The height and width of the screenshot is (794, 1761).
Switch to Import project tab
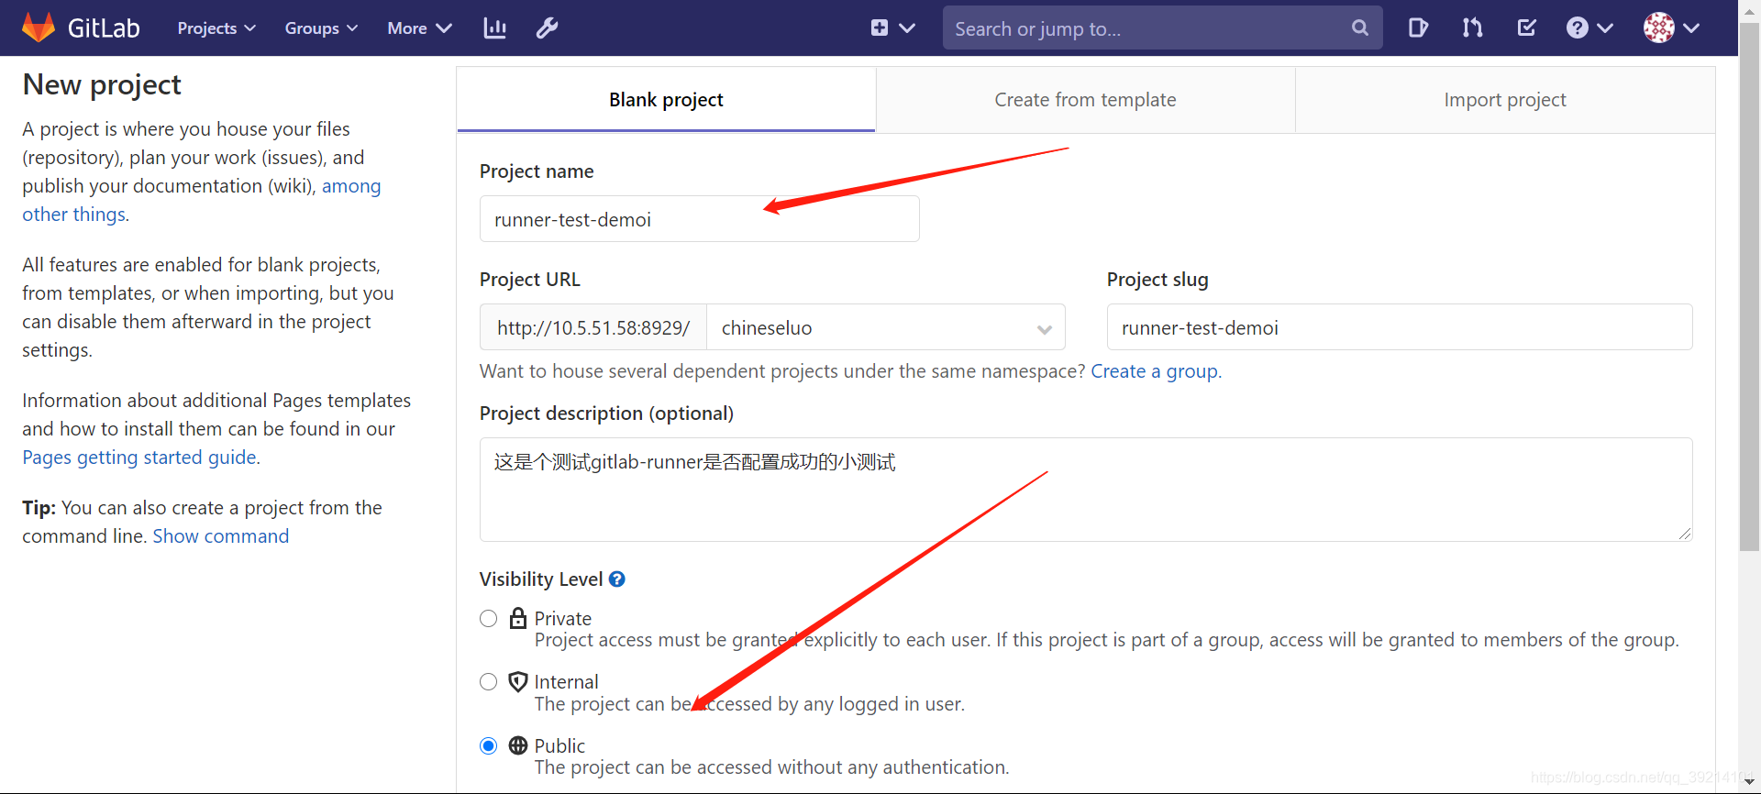point(1505,99)
